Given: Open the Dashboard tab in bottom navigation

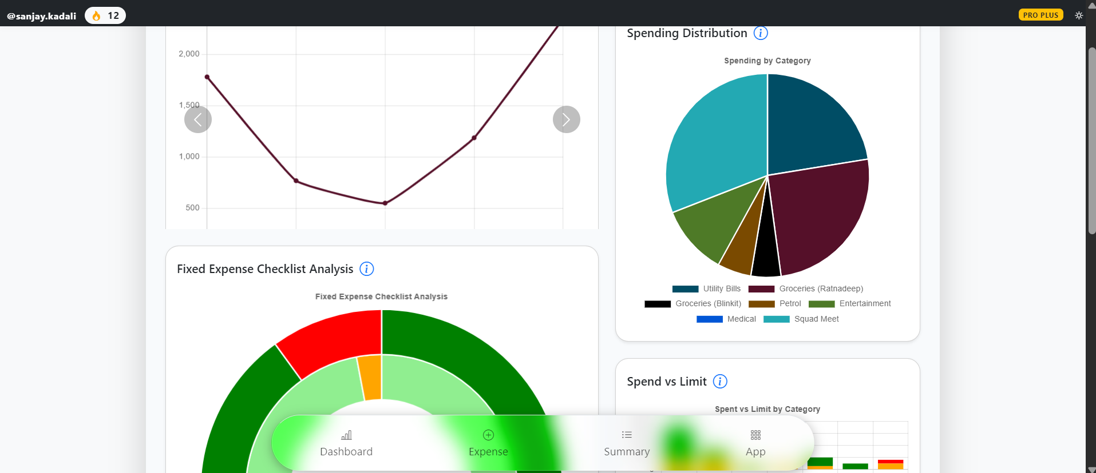Looking at the screenshot, I should pos(346,444).
